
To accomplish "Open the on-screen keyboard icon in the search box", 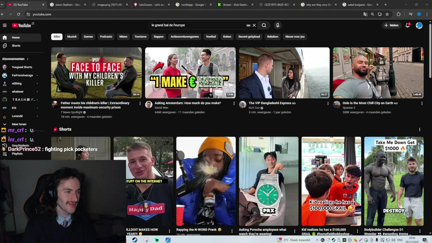I will 248,25.
